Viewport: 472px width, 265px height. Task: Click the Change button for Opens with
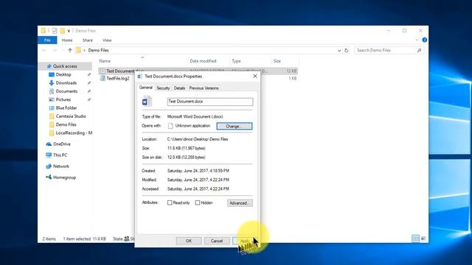pos(235,126)
